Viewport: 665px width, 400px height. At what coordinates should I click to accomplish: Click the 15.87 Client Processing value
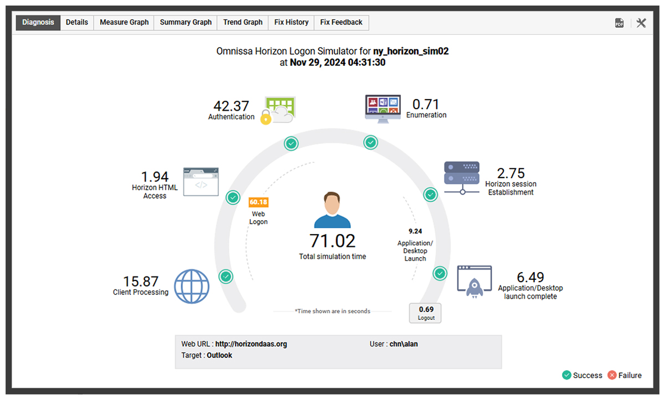141,281
